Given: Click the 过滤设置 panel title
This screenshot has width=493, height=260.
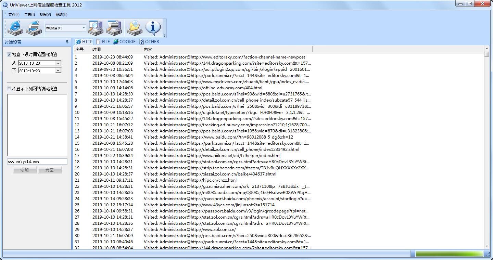Looking at the screenshot, I should [13, 42].
